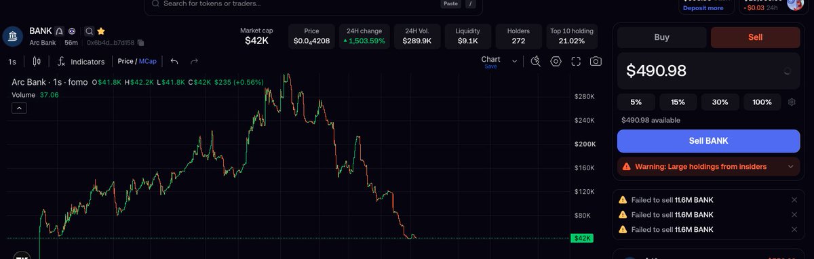Click the magnifier icon beside the BANK name

89,31
